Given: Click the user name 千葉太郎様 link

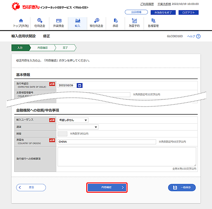Looking at the screenshot, I should tap(164, 4).
